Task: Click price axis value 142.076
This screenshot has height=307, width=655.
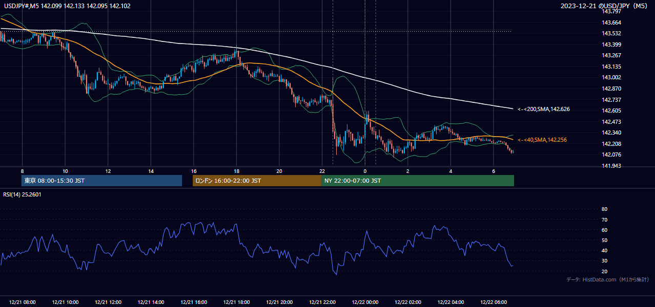Action: tap(611, 155)
